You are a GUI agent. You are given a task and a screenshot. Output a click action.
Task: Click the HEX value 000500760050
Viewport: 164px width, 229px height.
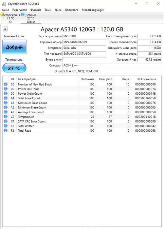pos(145,98)
